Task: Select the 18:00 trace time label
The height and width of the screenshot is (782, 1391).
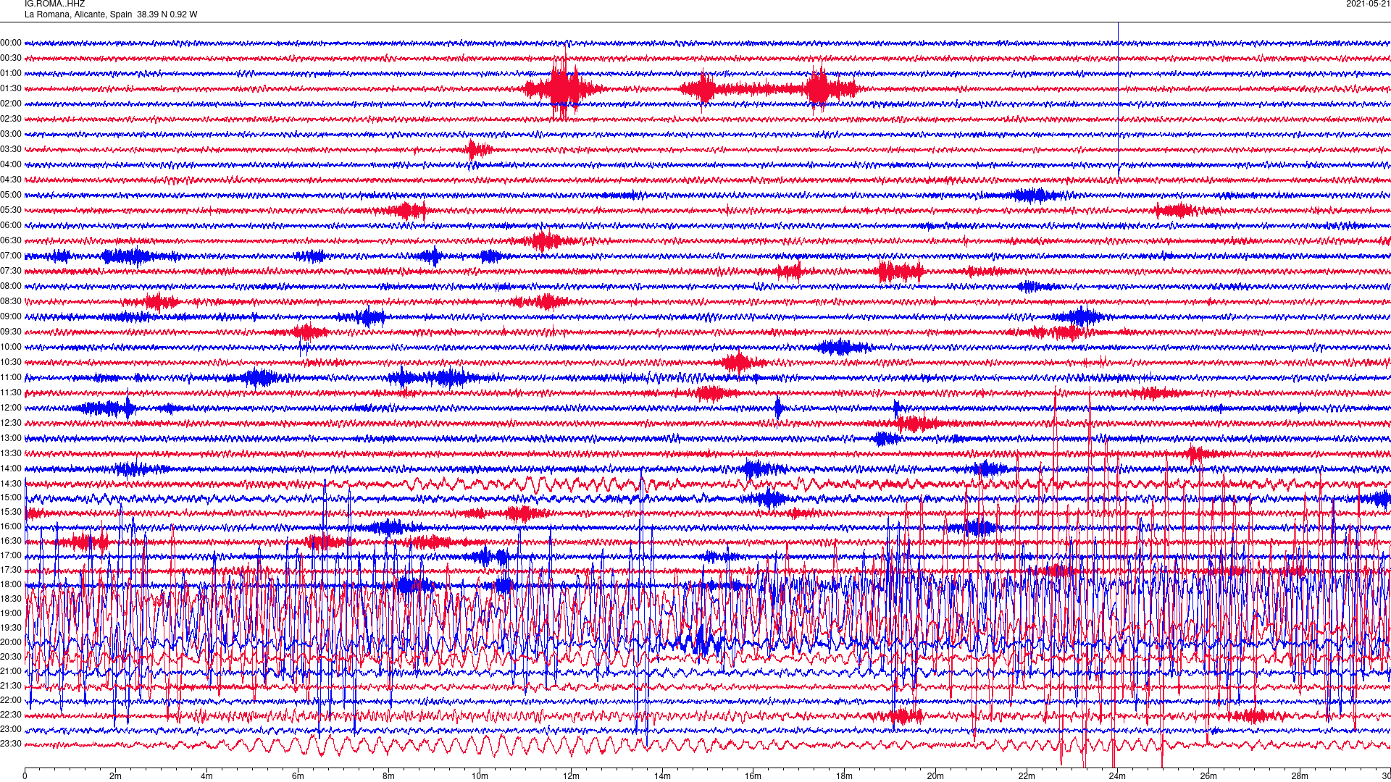Action: click(x=11, y=584)
